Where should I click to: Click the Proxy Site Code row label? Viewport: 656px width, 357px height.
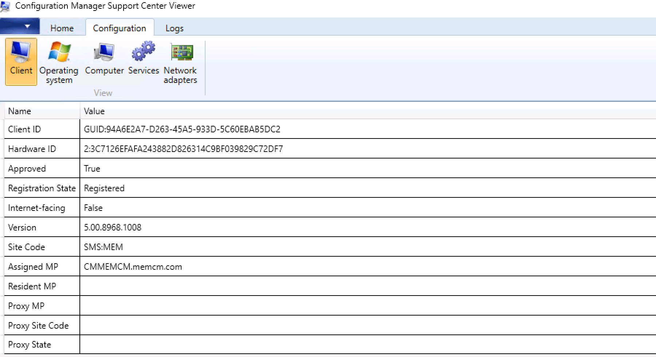coord(38,326)
